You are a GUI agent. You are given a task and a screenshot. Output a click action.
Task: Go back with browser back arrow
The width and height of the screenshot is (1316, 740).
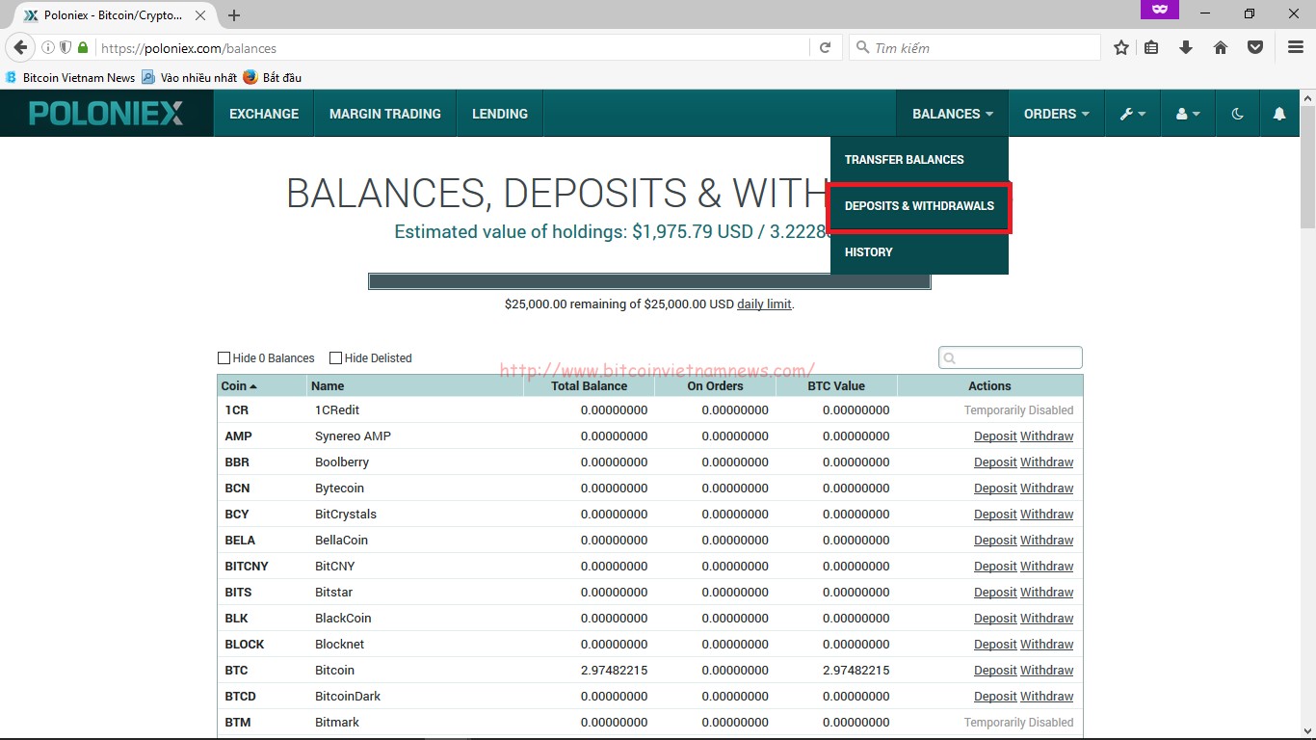click(x=20, y=47)
